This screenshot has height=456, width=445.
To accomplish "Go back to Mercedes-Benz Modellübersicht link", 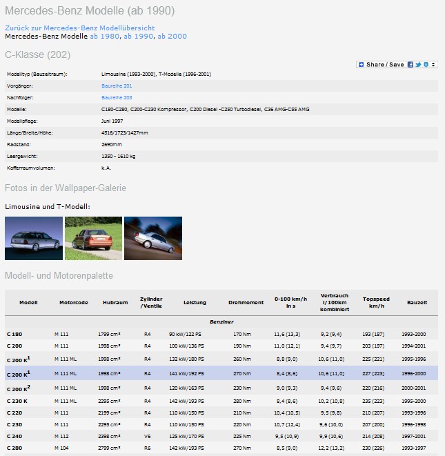I will [75, 28].
